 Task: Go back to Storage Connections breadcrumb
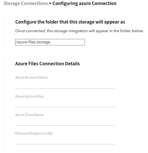(x=26, y=3)
